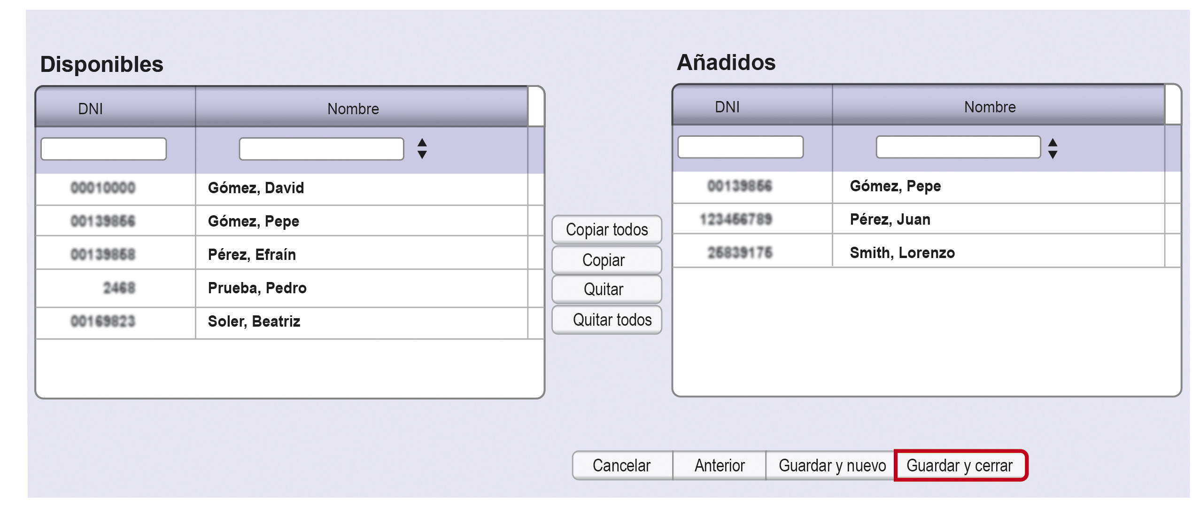1192x509 pixels.
Task: Toggle sort arrows in Disponibles Nombre column
Action: point(422,149)
